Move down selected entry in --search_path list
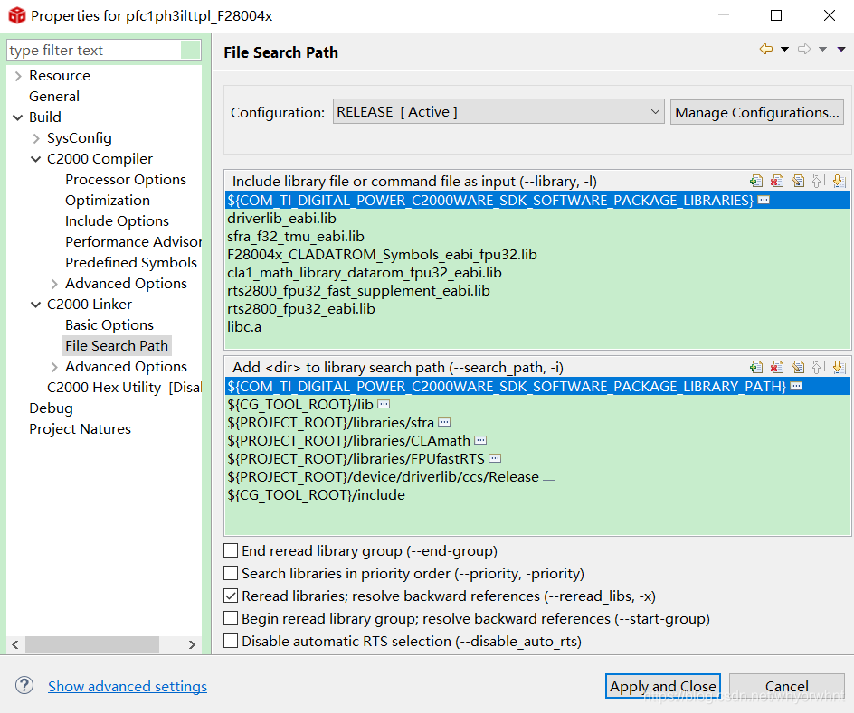The width and height of the screenshot is (854, 713). coord(840,367)
